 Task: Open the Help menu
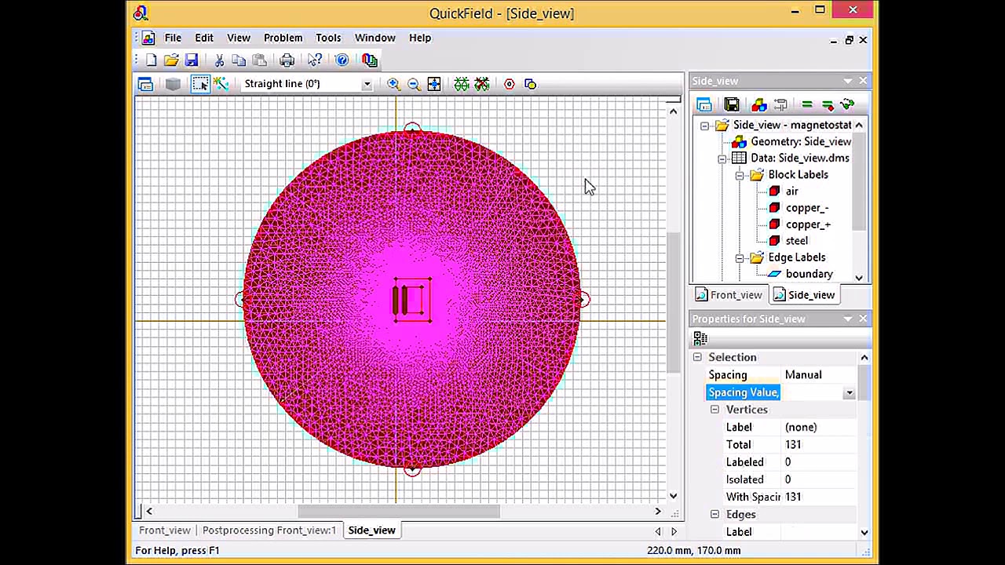pyautogui.click(x=420, y=38)
